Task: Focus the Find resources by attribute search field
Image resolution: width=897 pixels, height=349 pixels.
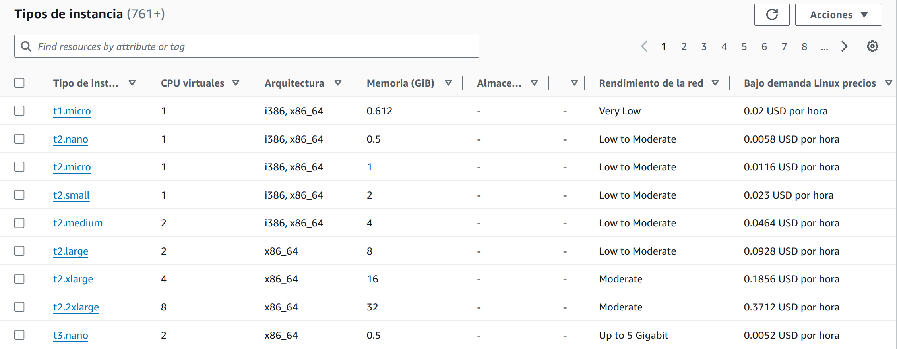Action: point(247,46)
